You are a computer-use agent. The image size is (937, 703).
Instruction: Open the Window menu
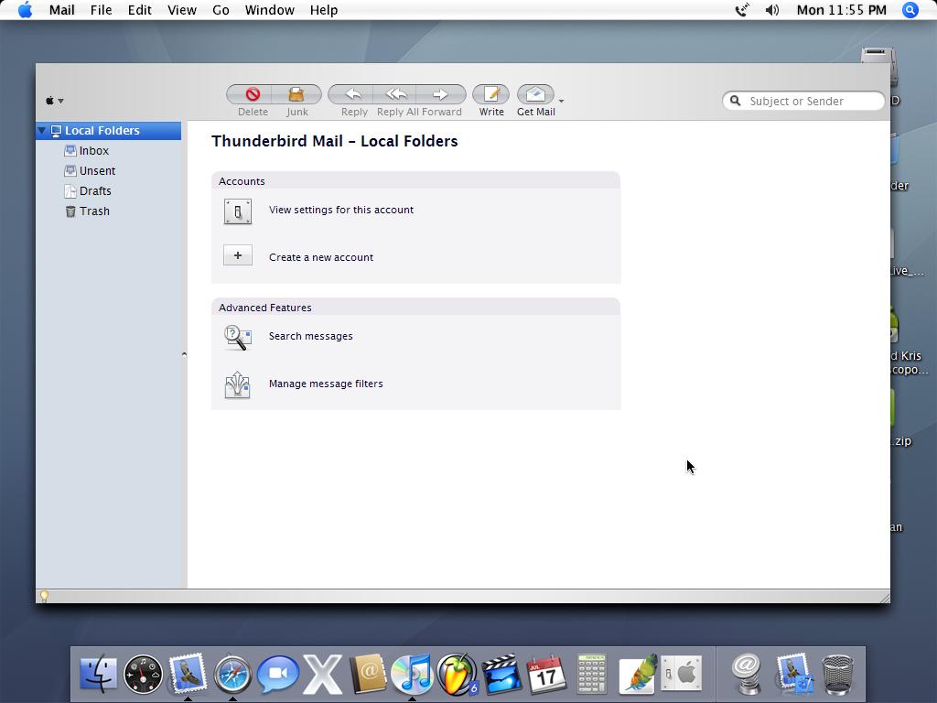click(x=270, y=10)
